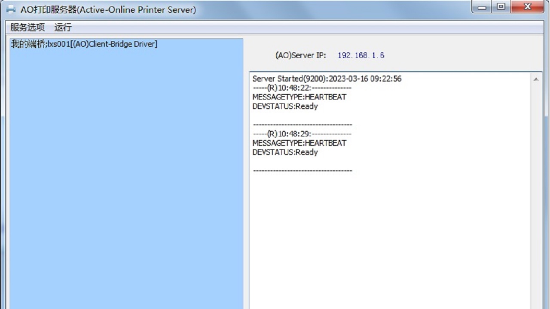This screenshot has height=309, width=550.
Task: Click the log panel's vertical scrollbar track
Action: (x=536, y=193)
